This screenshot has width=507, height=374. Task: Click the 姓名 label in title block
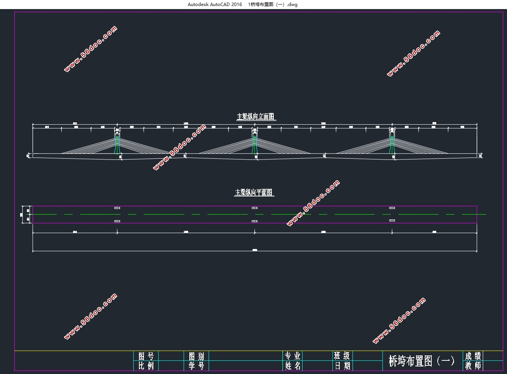(x=293, y=366)
